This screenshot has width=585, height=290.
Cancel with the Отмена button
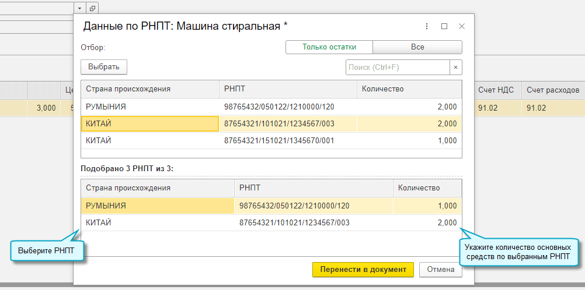coord(441,270)
